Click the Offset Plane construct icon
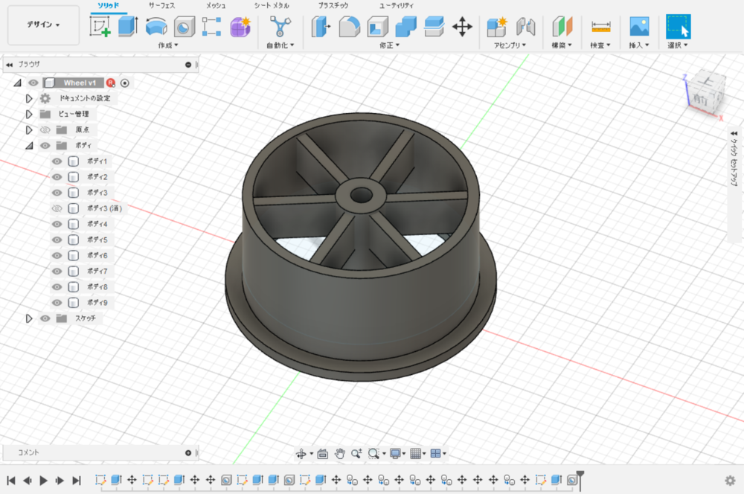Screen dimensions: 744x494 562,27
